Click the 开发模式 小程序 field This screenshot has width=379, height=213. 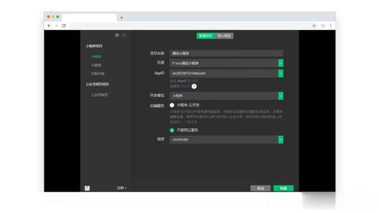click(224, 96)
